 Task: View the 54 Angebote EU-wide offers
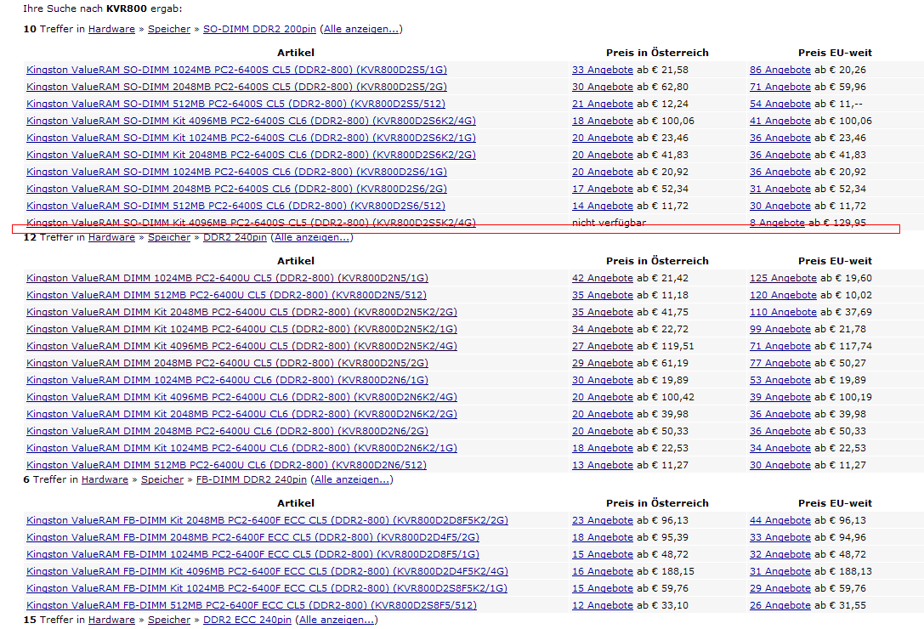pos(780,104)
